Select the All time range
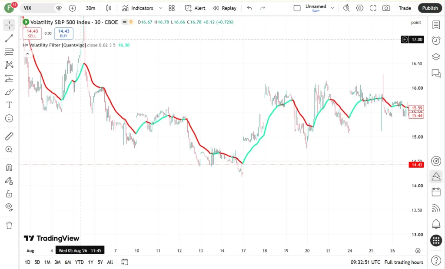The image size is (445, 269). click(110, 262)
